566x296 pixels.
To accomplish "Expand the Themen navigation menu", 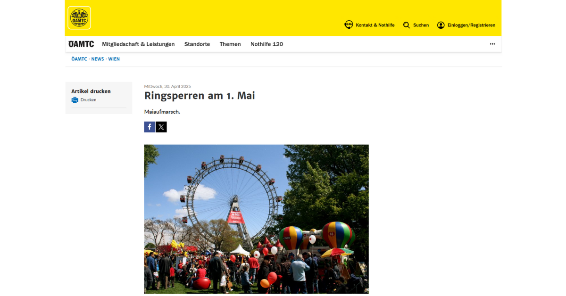I will click(x=230, y=44).
